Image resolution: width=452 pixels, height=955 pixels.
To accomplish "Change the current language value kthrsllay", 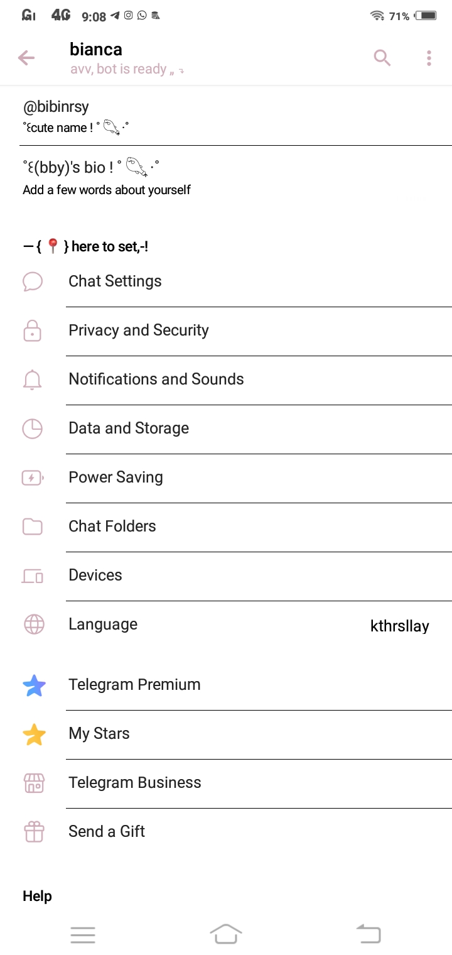I will tap(399, 626).
